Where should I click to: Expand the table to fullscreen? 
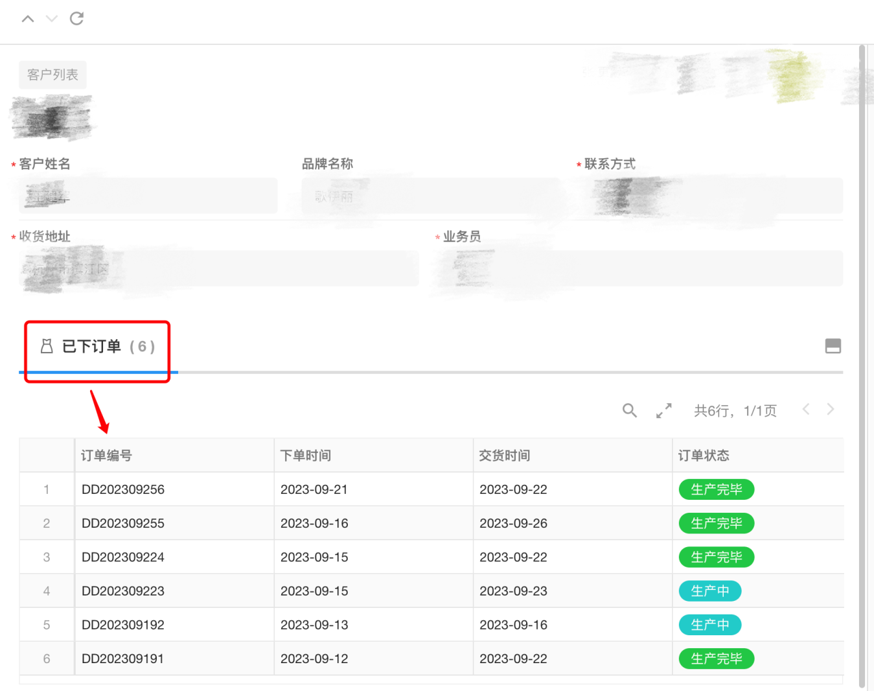point(663,410)
